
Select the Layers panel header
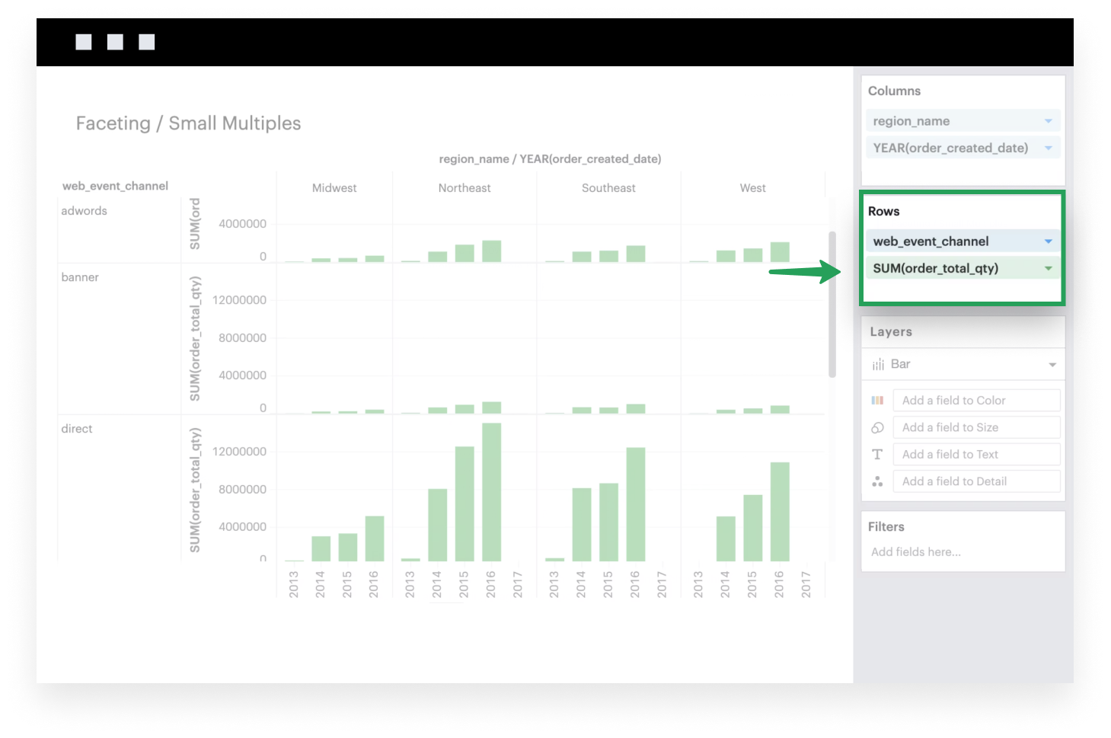891,332
